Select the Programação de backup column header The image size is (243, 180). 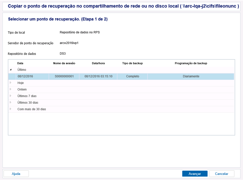click(191, 63)
